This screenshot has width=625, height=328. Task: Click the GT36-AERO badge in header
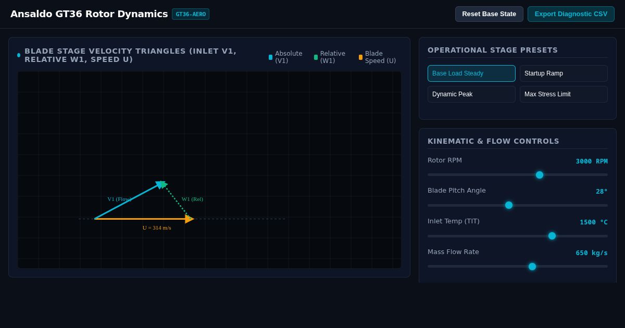tap(191, 14)
